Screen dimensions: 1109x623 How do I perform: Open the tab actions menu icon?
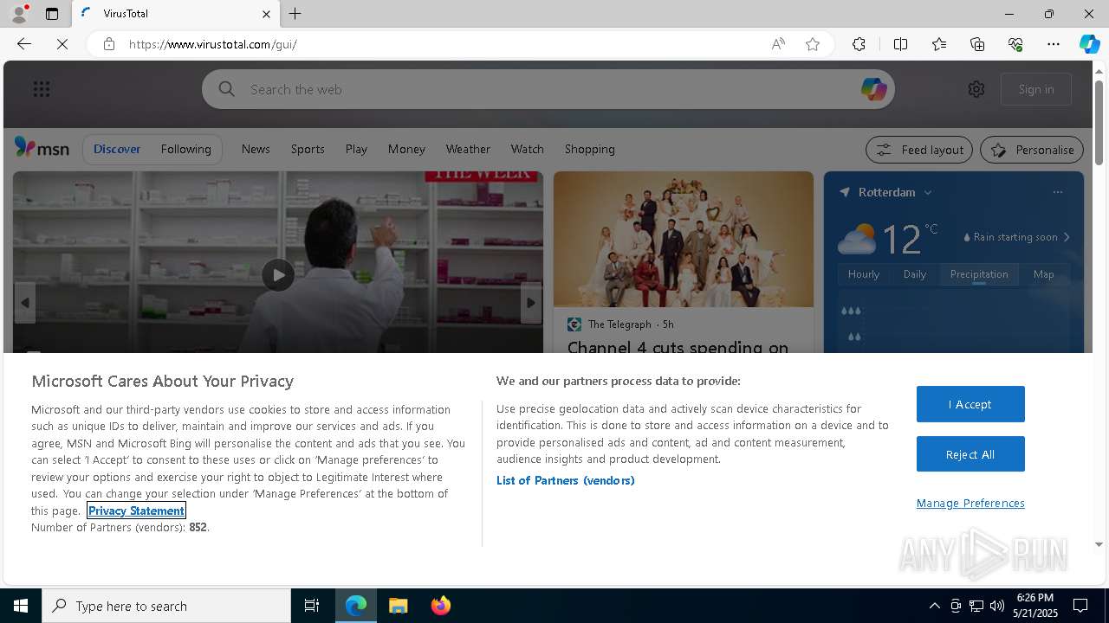pos(52,14)
